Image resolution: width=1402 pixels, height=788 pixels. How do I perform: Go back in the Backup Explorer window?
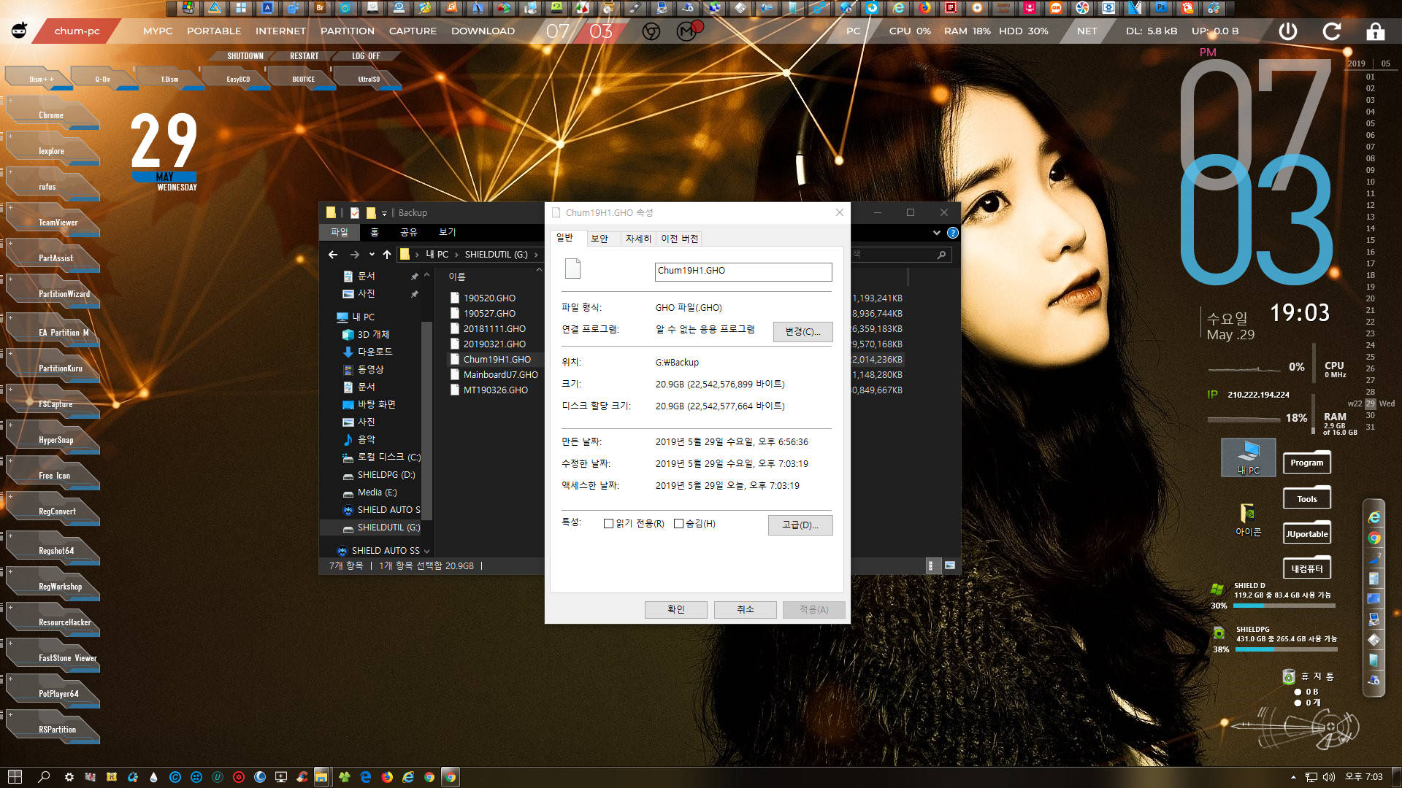[333, 255]
